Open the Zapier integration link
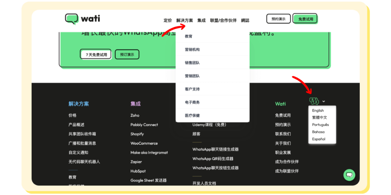The image size is (391, 195). click(136, 161)
